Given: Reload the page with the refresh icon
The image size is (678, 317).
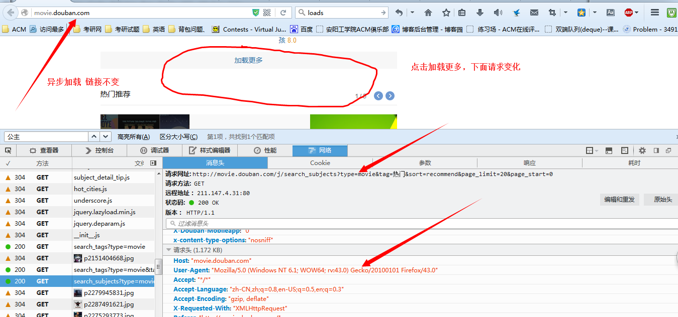Looking at the screenshot, I should click(283, 13).
